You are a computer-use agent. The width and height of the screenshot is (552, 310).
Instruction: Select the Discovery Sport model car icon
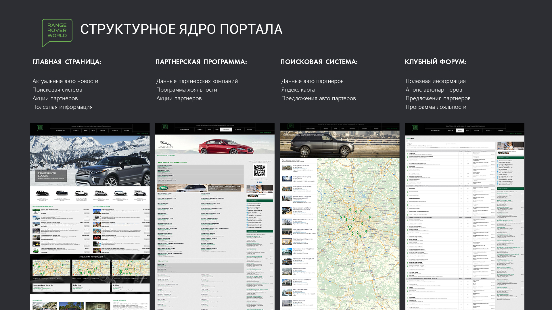click(x=120, y=193)
